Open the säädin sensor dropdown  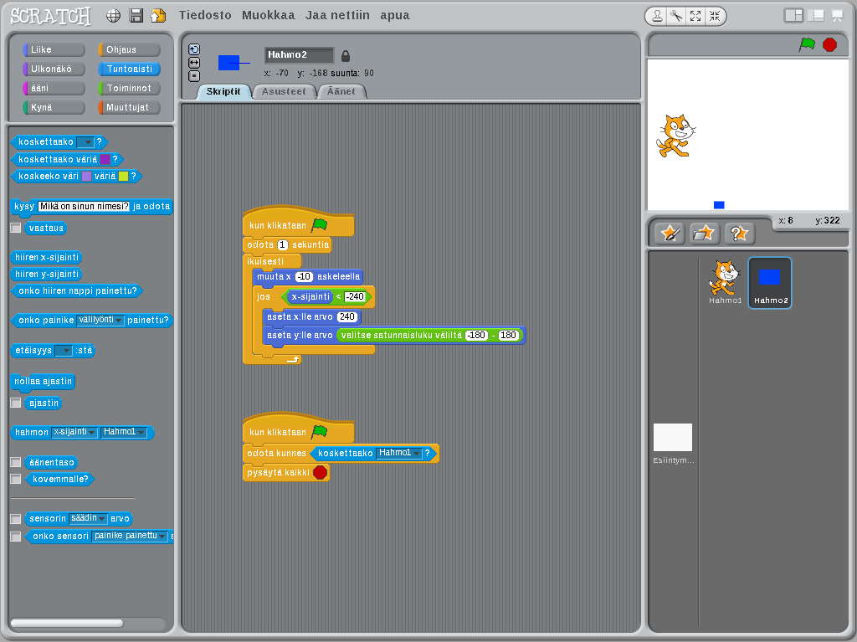click(88, 518)
